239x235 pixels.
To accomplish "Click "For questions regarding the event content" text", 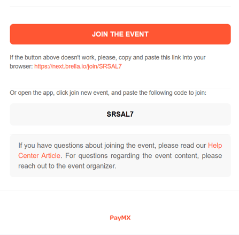I will click(132, 156).
